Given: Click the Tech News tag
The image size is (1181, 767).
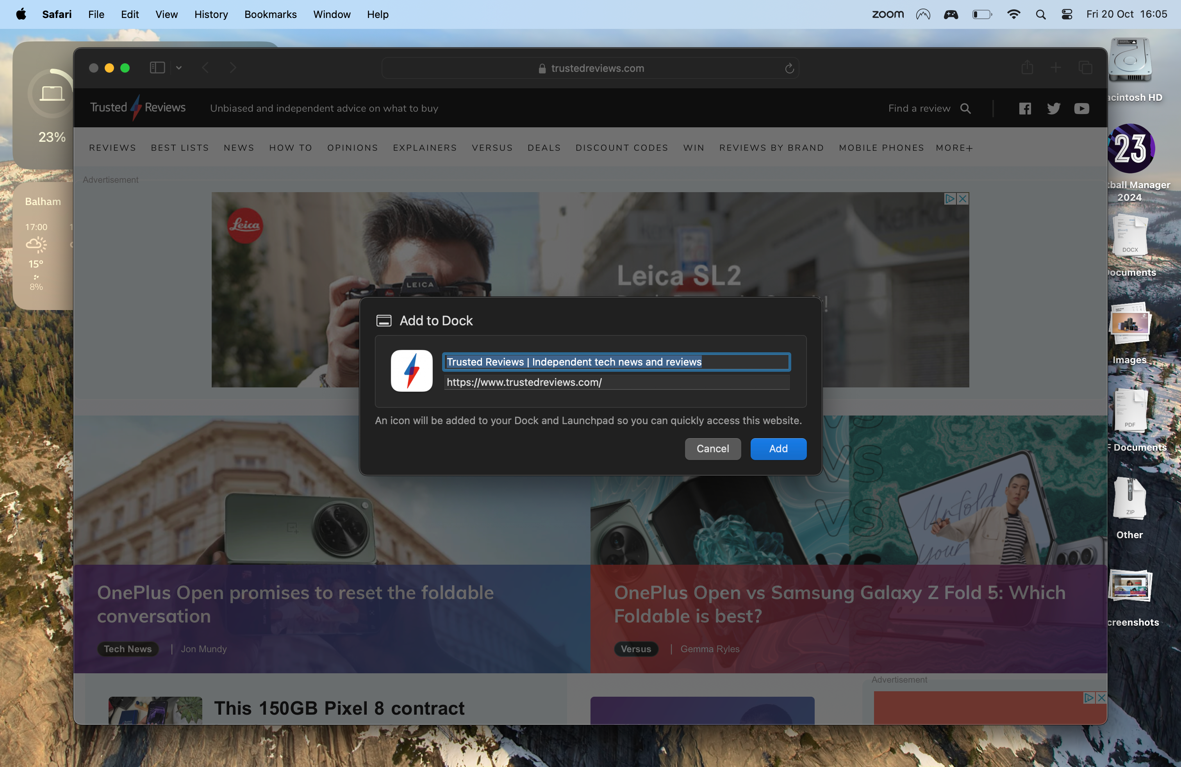Looking at the screenshot, I should click(x=128, y=648).
